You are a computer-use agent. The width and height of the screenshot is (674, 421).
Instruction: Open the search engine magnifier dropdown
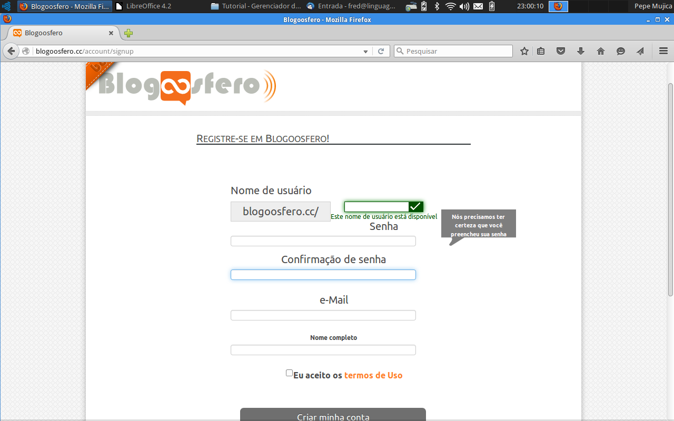[400, 51]
